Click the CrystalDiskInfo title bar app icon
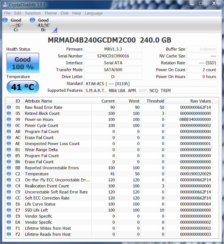 click(x=5, y=4)
